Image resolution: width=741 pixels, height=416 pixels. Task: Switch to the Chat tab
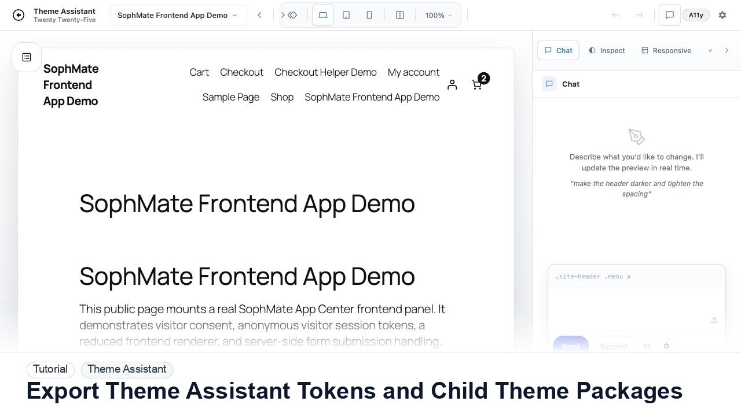click(x=559, y=50)
